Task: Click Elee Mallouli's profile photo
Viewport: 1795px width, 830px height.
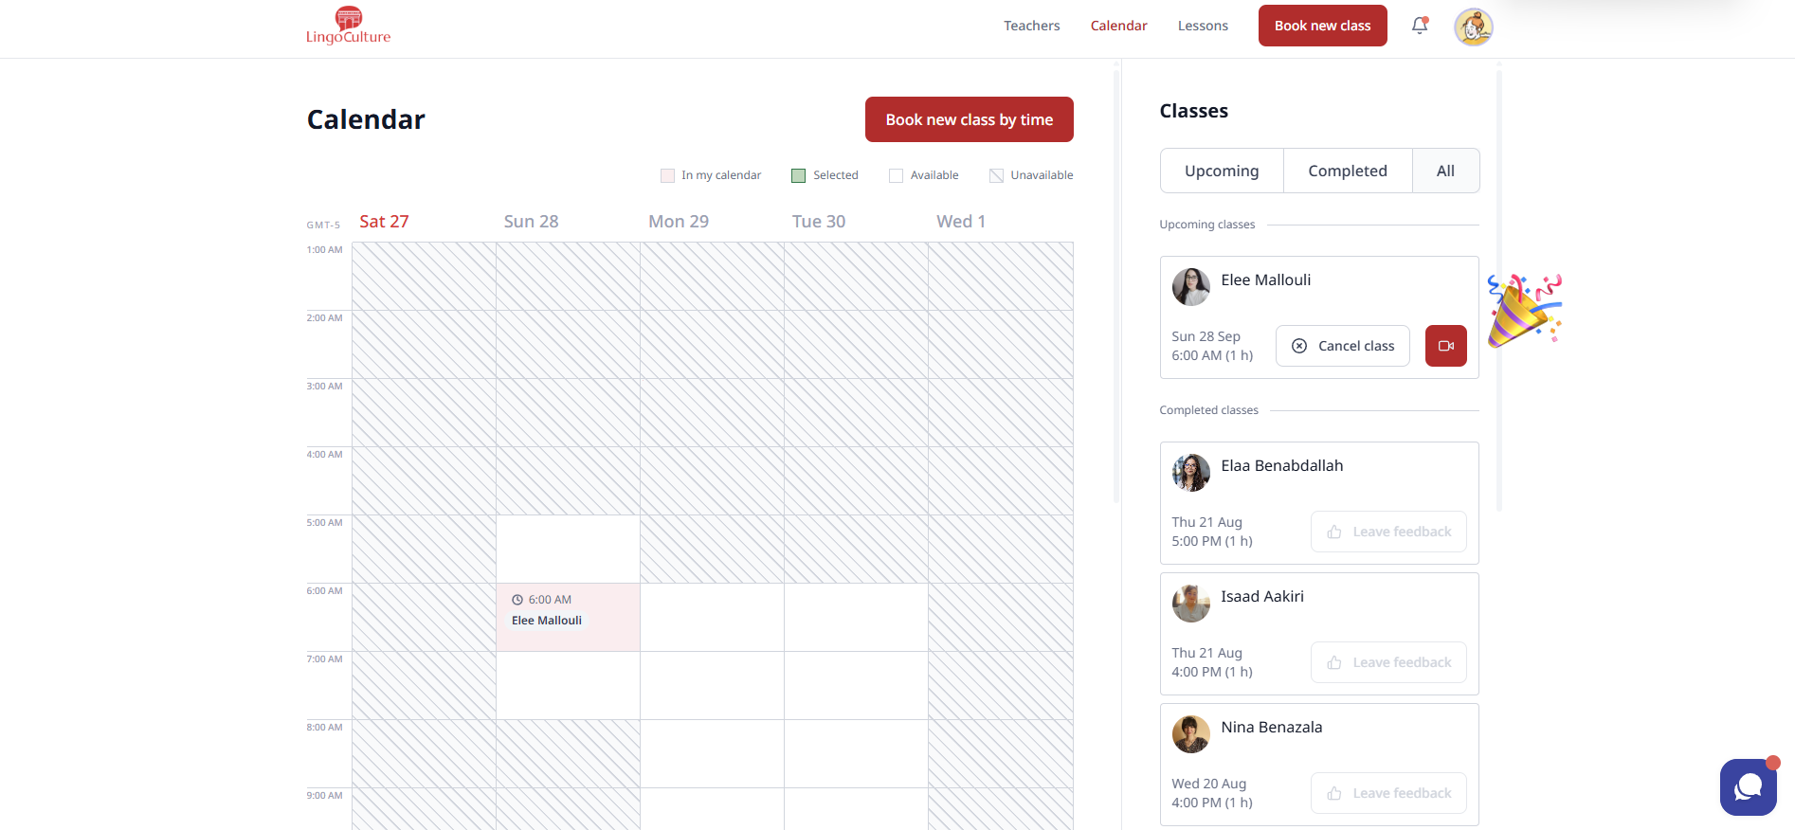Action: (x=1191, y=287)
